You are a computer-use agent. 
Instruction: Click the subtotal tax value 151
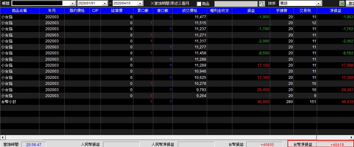point(313,102)
